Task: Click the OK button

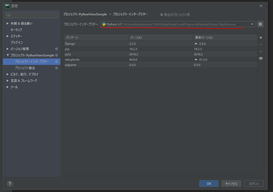Action: (209, 183)
